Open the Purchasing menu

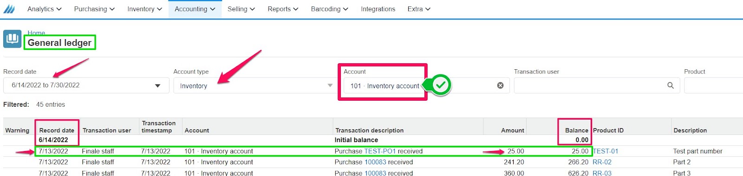click(94, 9)
